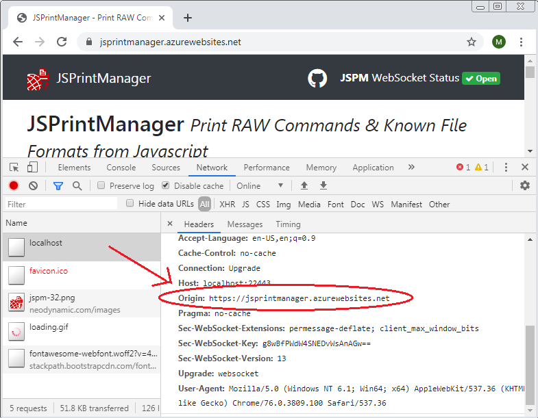
Task: Select the favicon.ico request row
Action: (x=82, y=275)
